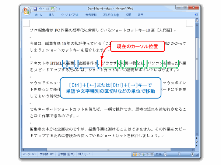Click the vertical scrollbar up arrow
The height and width of the screenshot is (165, 221).
coord(197,25)
